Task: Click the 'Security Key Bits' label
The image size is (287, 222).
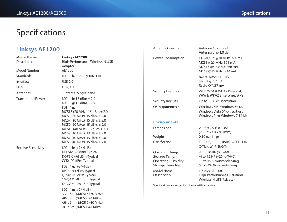Action: click(165, 101)
